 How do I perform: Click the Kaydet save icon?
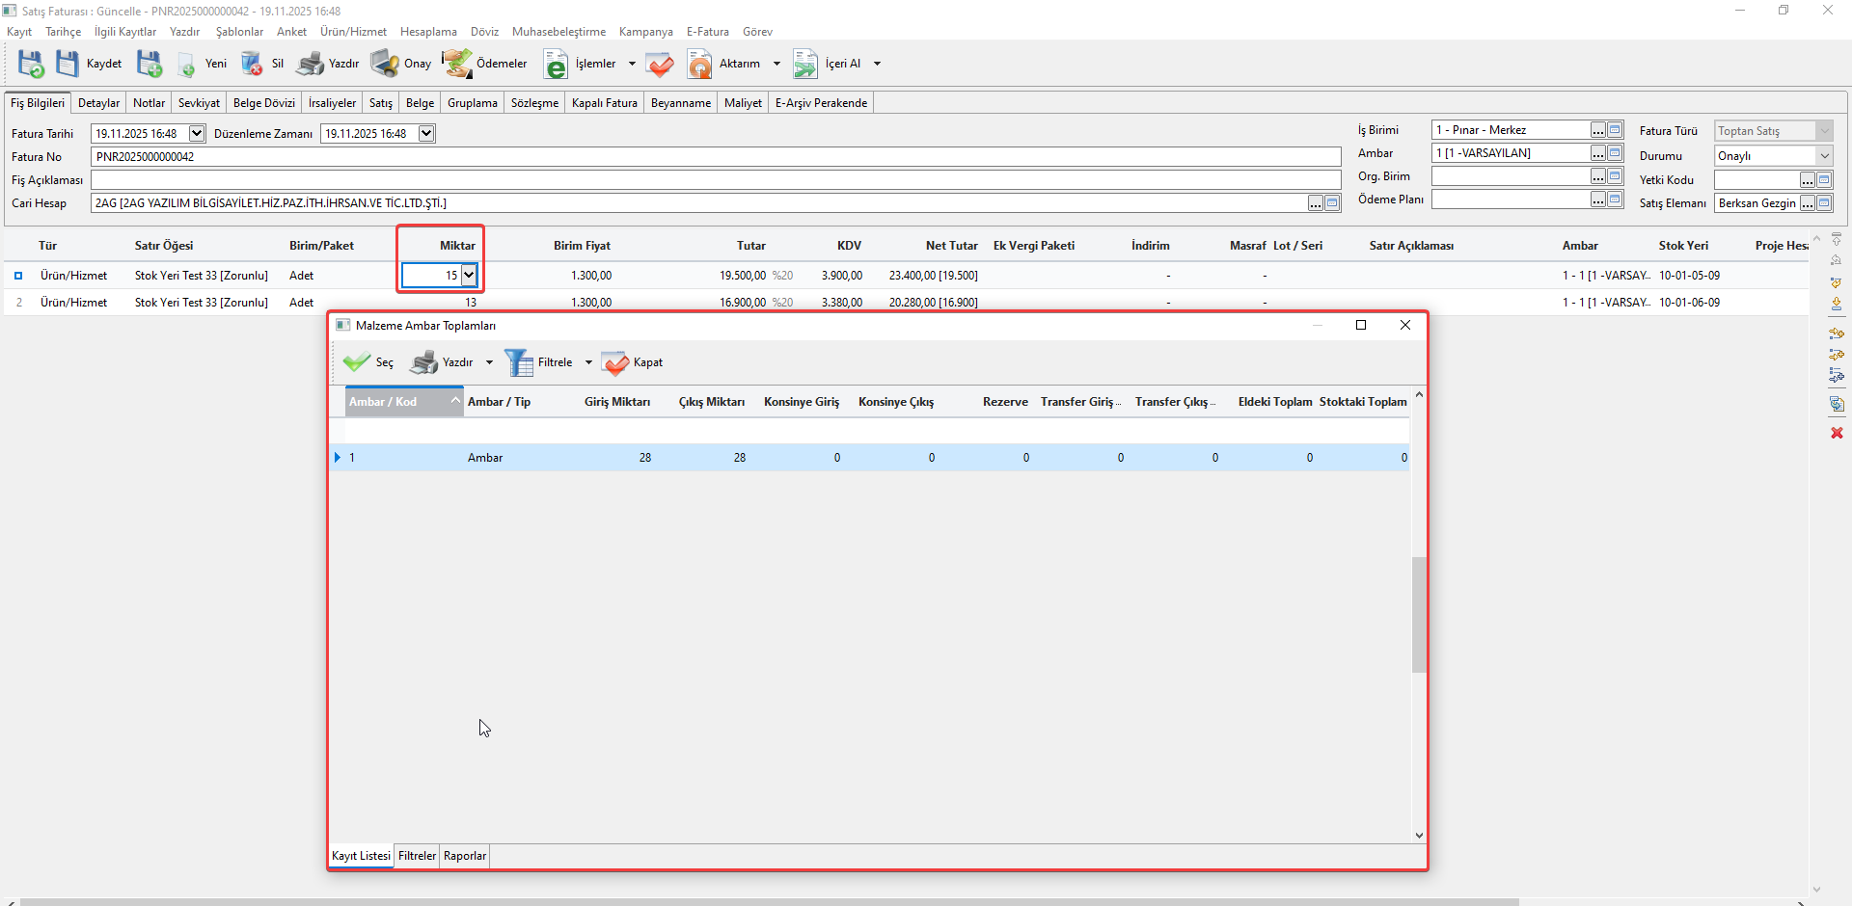[x=68, y=64]
